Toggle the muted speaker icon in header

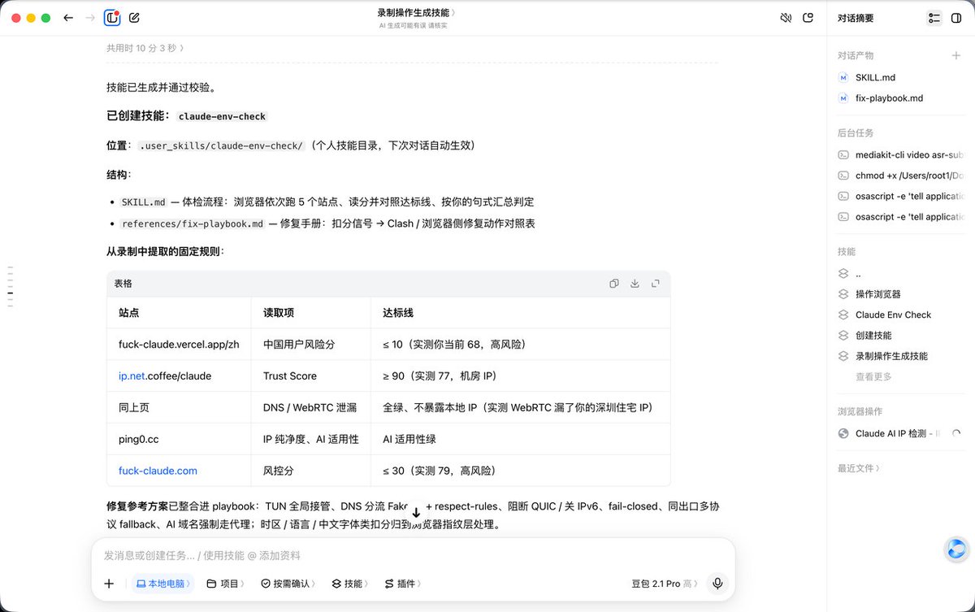tap(786, 17)
